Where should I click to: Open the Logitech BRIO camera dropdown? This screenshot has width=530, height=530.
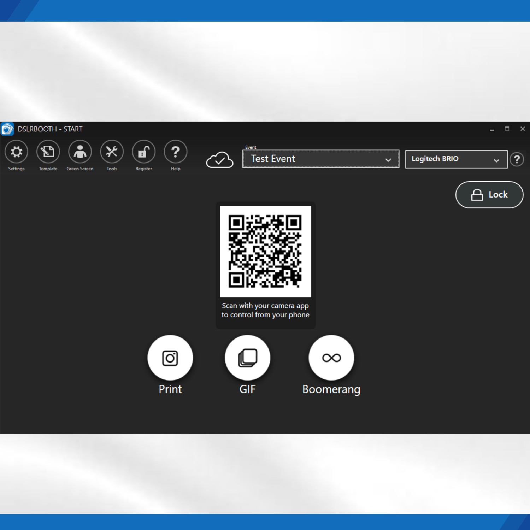point(456,159)
